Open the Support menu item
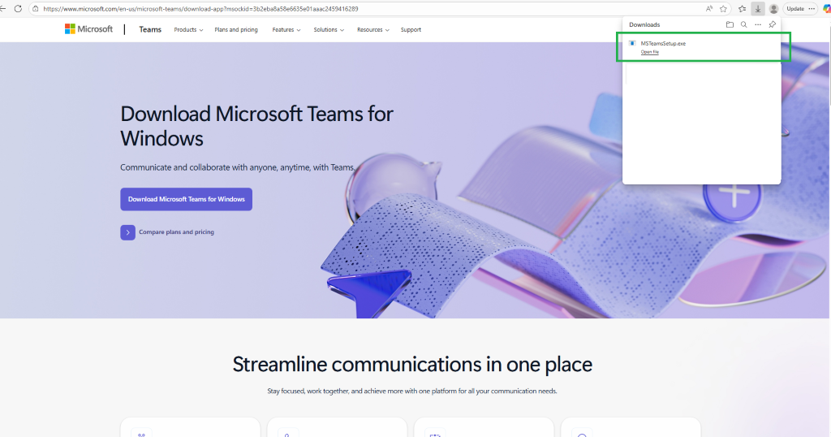This screenshot has width=831, height=437. 411,30
